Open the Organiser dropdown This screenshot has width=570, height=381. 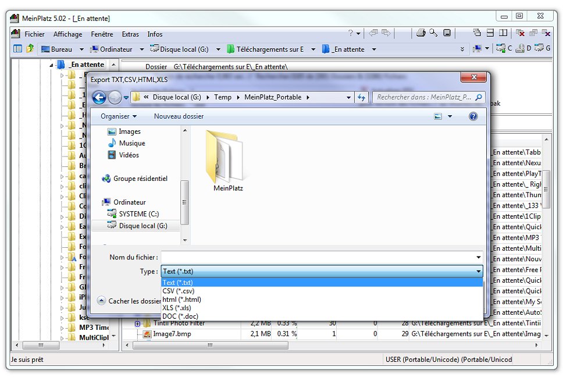(x=119, y=116)
